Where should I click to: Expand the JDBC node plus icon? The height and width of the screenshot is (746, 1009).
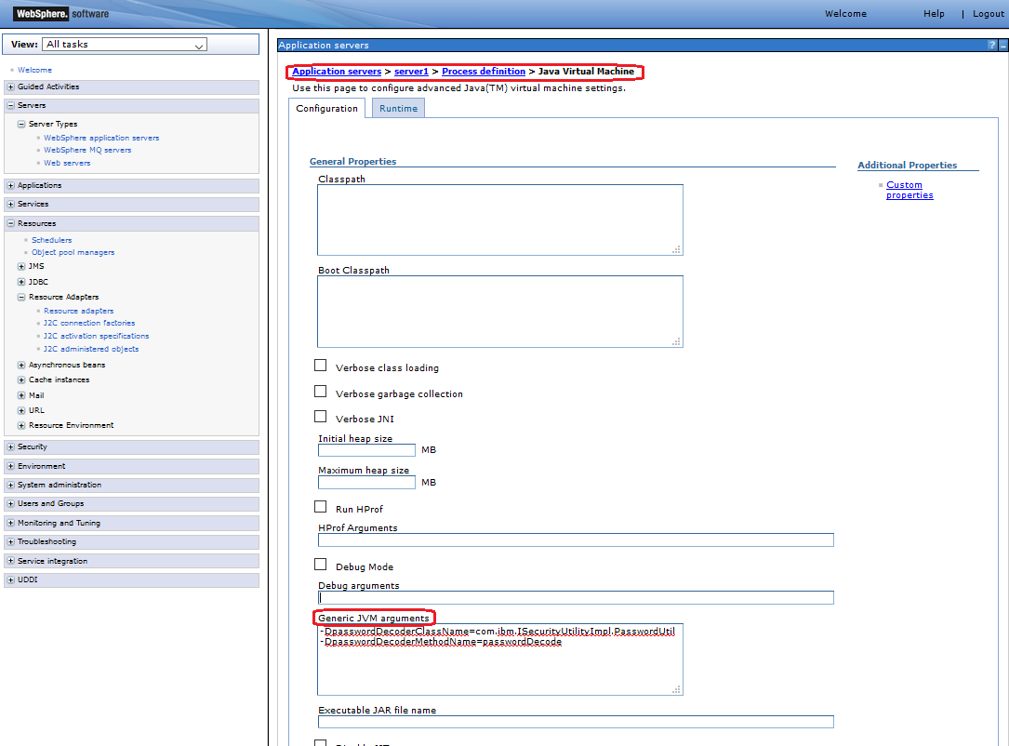click(21, 282)
